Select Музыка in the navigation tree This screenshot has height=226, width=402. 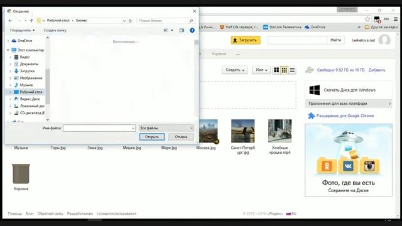pyautogui.click(x=26, y=85)
